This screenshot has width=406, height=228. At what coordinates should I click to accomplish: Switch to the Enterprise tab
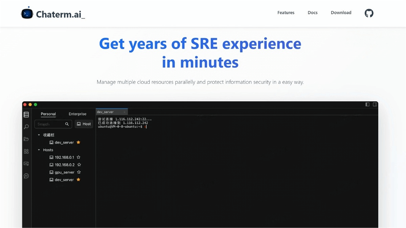tap(77, 114)
